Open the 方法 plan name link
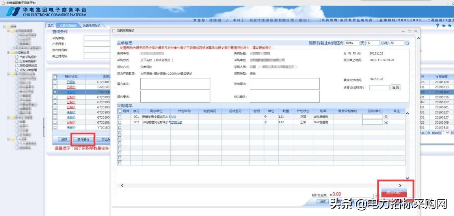Viewport: 454px width, 216px height. pos(173,117)
